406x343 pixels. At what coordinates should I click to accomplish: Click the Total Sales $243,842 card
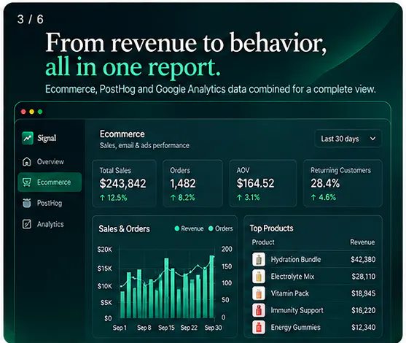(124, 183)
